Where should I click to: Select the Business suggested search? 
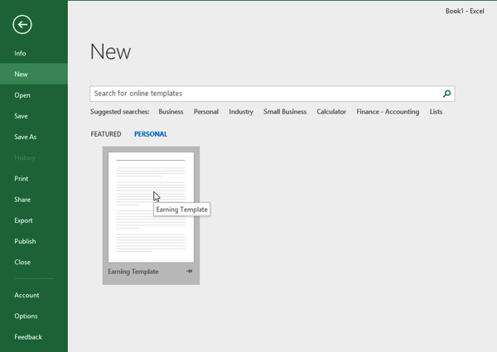pos(171,112)
